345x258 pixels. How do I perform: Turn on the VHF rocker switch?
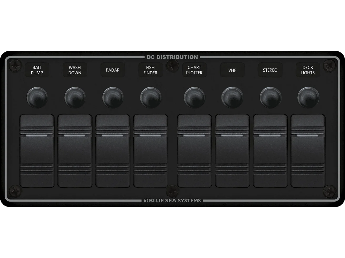click(x=232, y=151)
